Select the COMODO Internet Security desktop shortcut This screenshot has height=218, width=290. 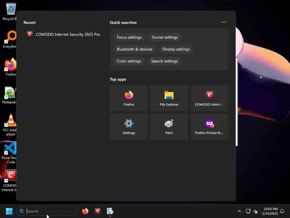(9, 181)
